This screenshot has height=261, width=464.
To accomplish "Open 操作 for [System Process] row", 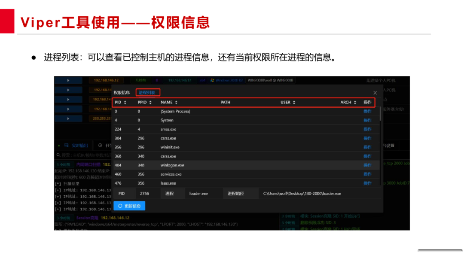I will click(x=367, y=111).
